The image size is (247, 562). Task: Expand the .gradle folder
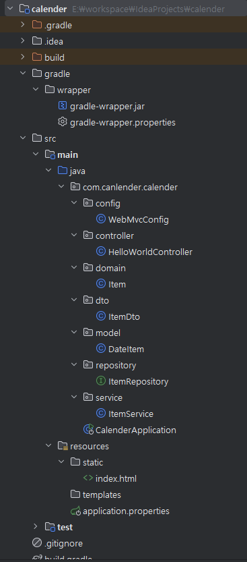[23, 25]
